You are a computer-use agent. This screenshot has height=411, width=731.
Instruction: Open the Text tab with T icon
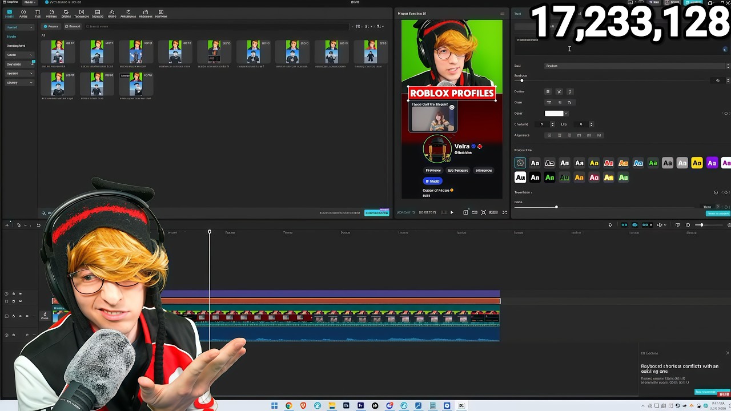click(x=38, y=14)
